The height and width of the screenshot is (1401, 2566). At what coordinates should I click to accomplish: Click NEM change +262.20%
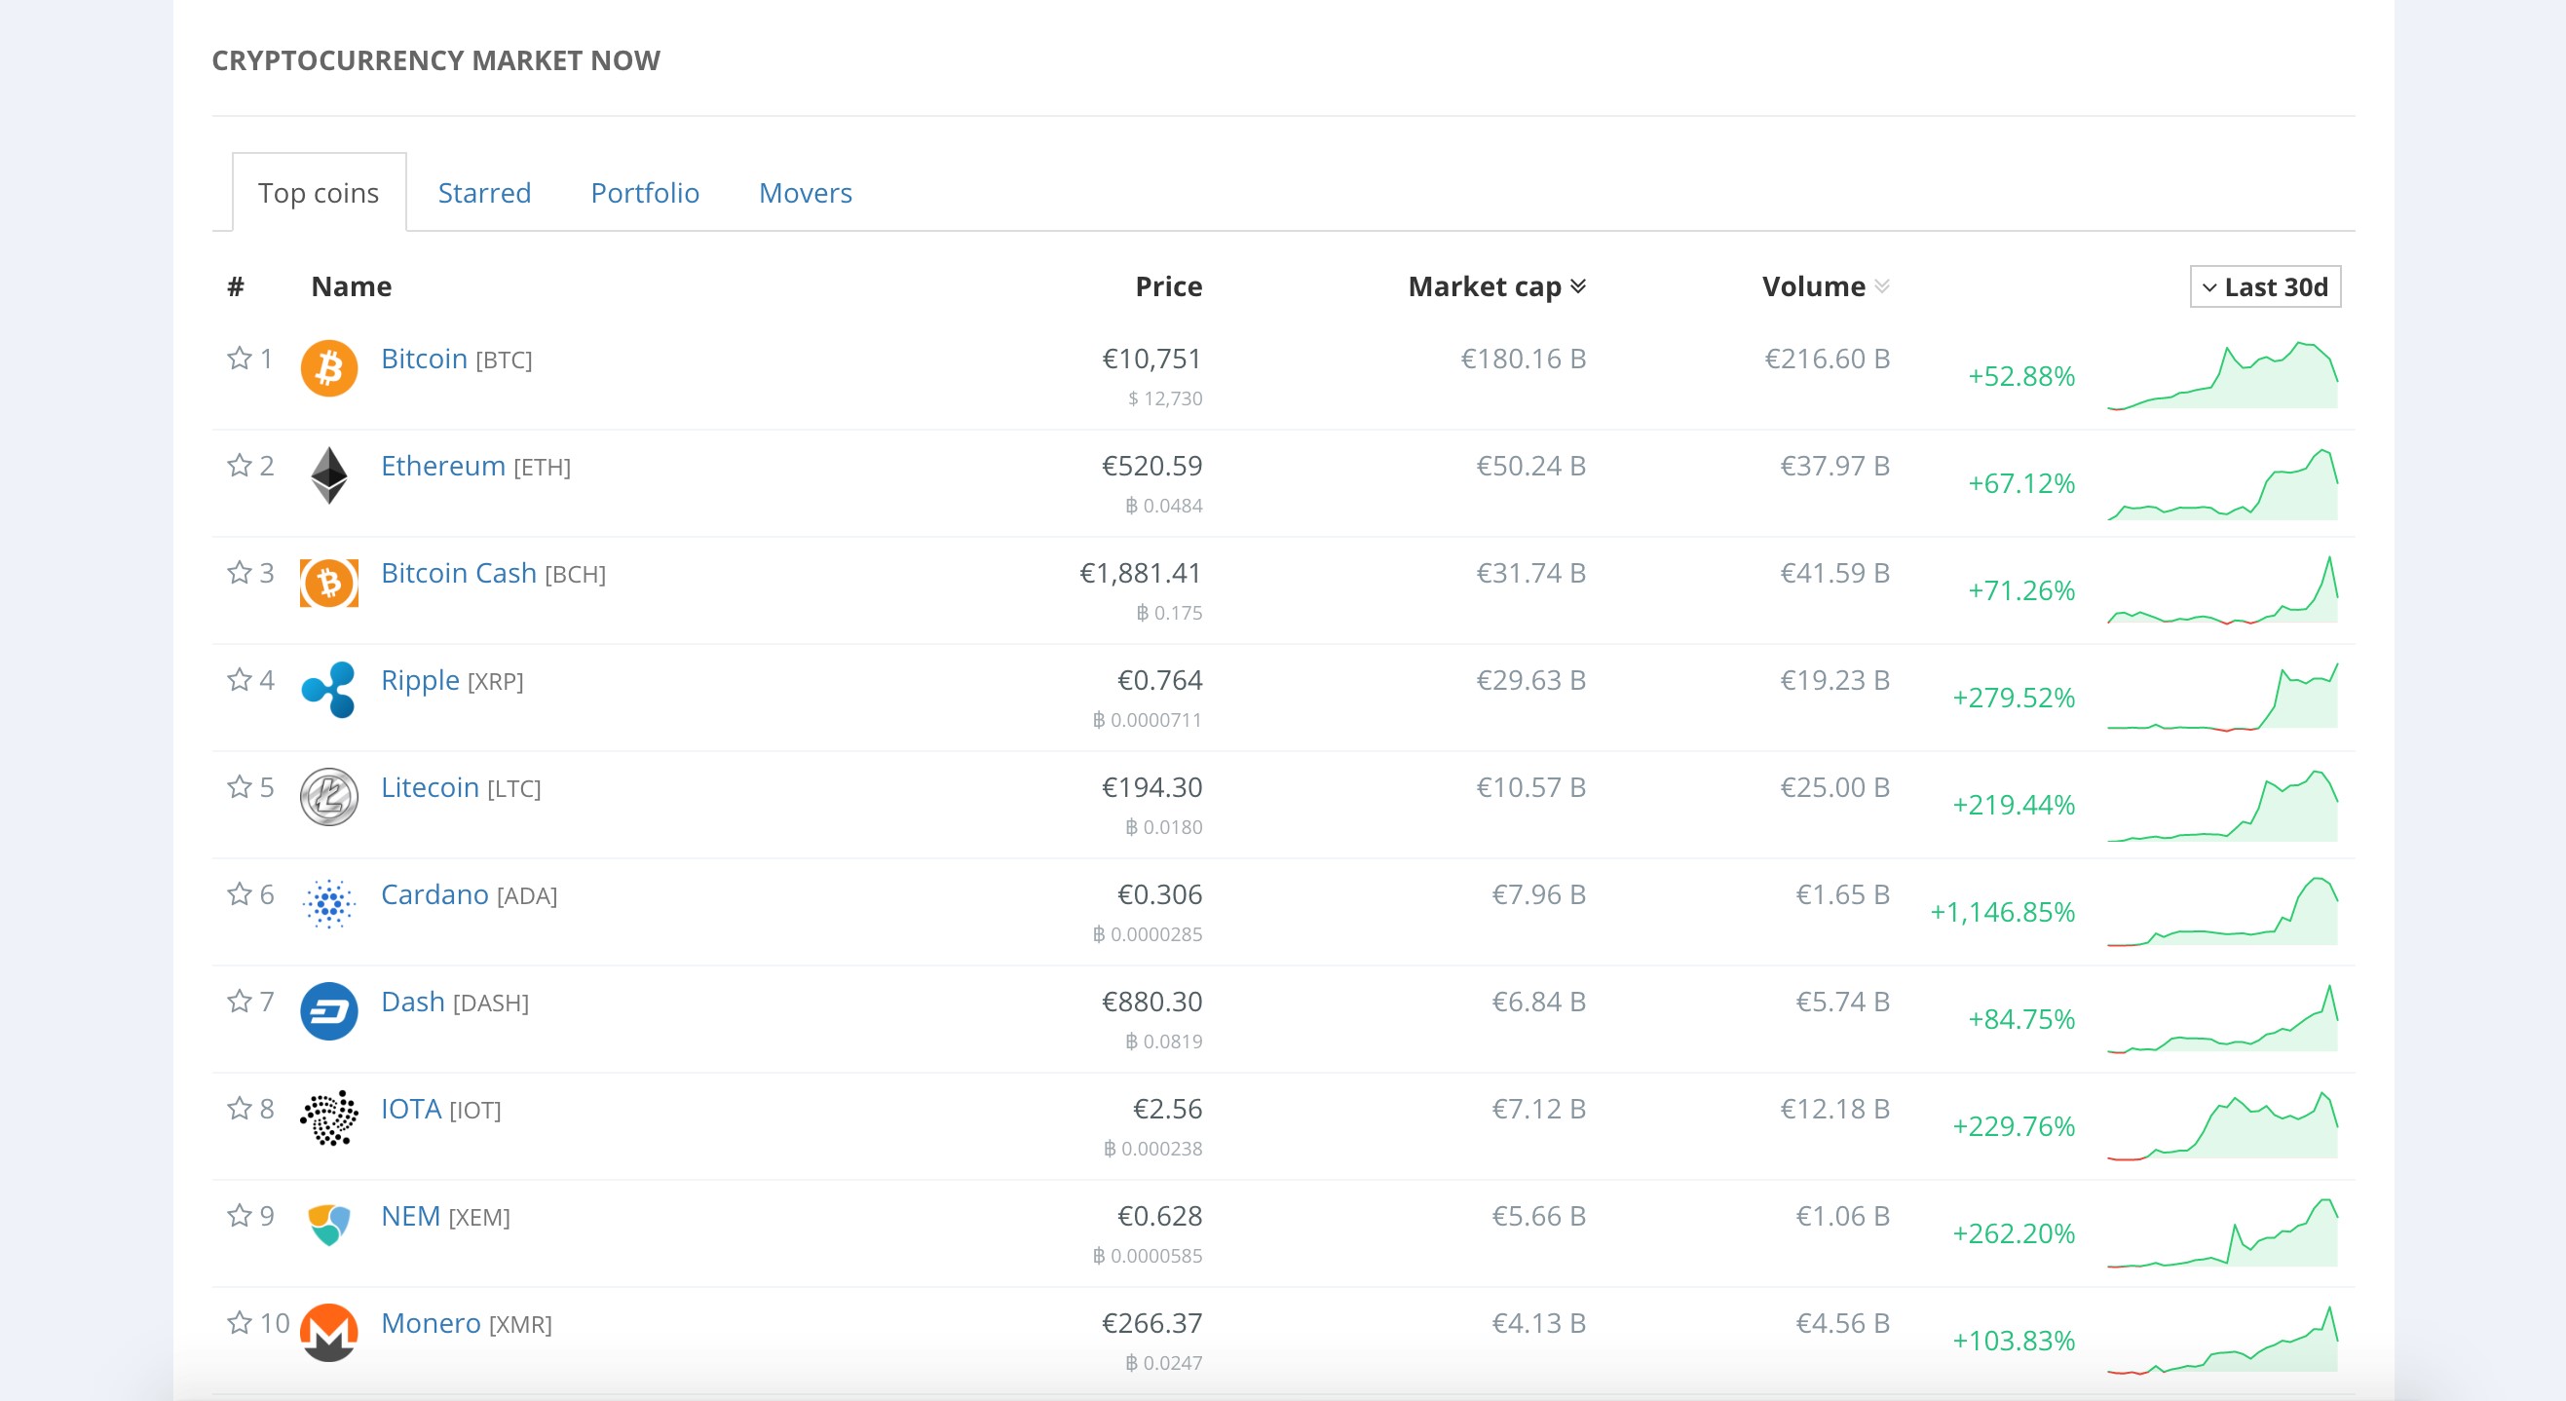[x=2014, y=1233]
